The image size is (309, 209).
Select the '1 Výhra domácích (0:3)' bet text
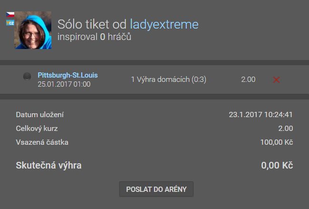(168, 80)
